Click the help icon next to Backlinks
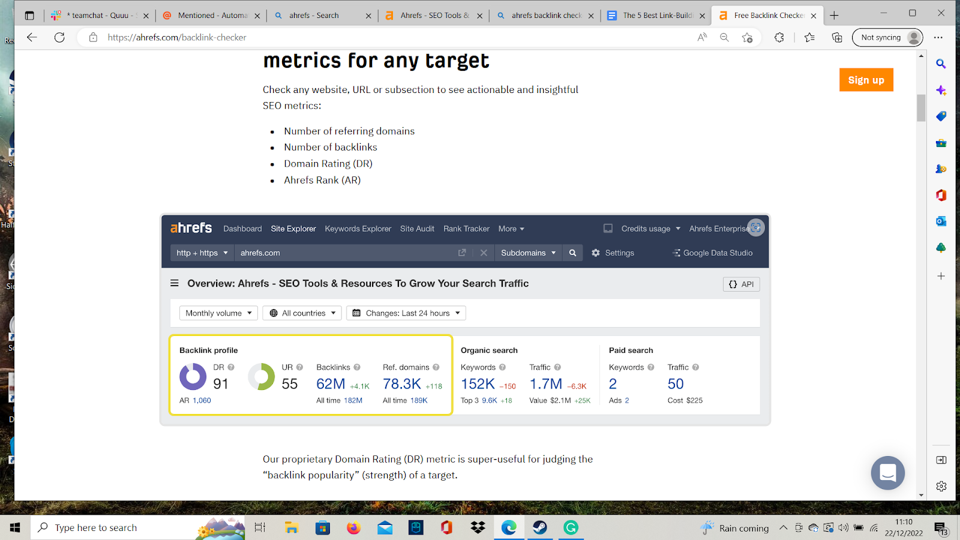Image resolution: width=960 pixels, height=540 pixels. 357,367
